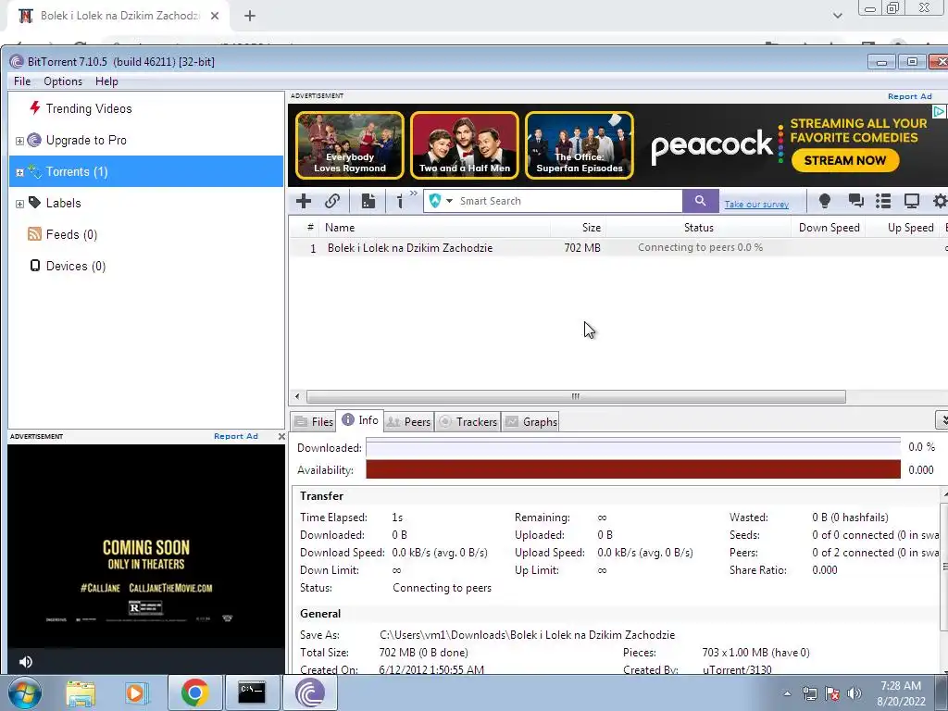The height and width of the screenshot is (711, 948).
Task: Unmute the video ad speaker icon
Action: click(25, 662)
